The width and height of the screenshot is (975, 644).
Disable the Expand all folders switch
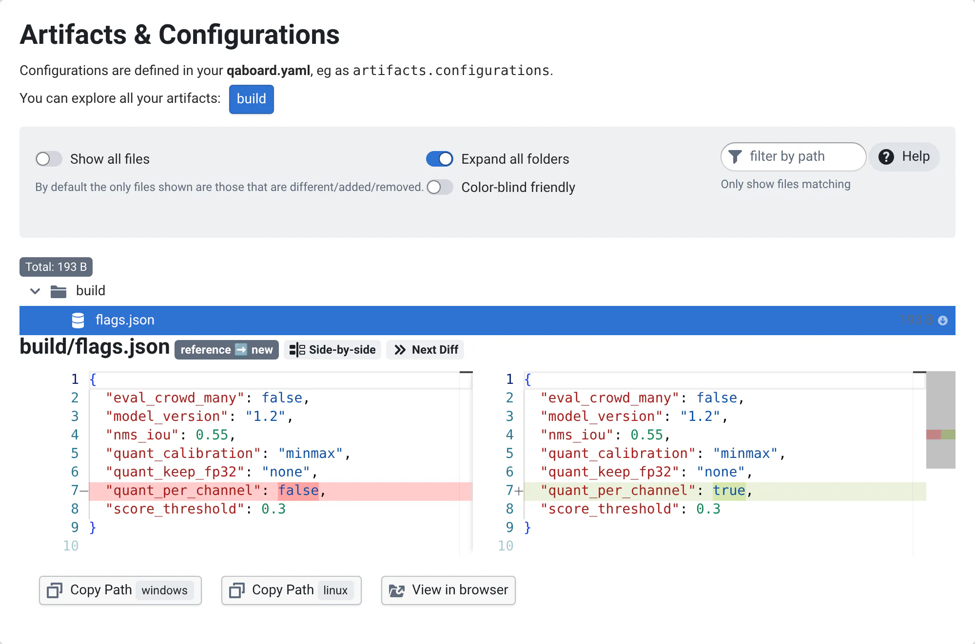pos(439,159)
